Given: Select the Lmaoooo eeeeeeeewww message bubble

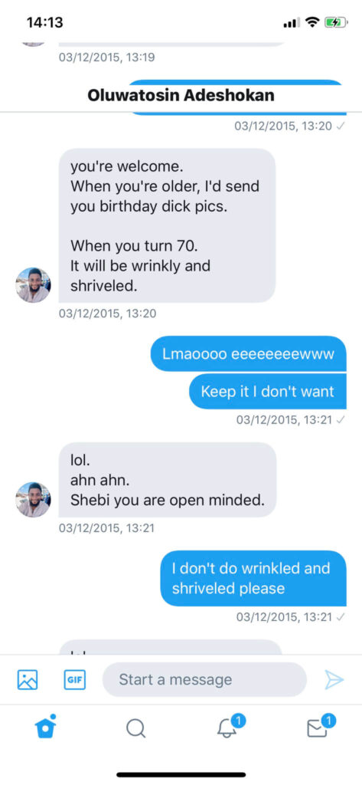Looking at the screenshot, I should click(x=249, y=353).
